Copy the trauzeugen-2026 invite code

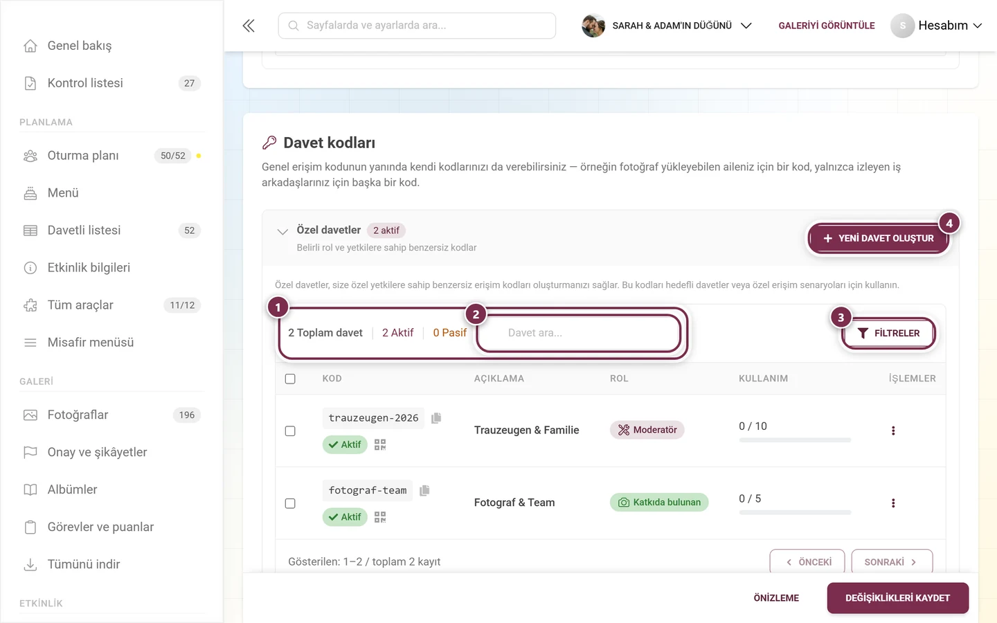point(436,418)
